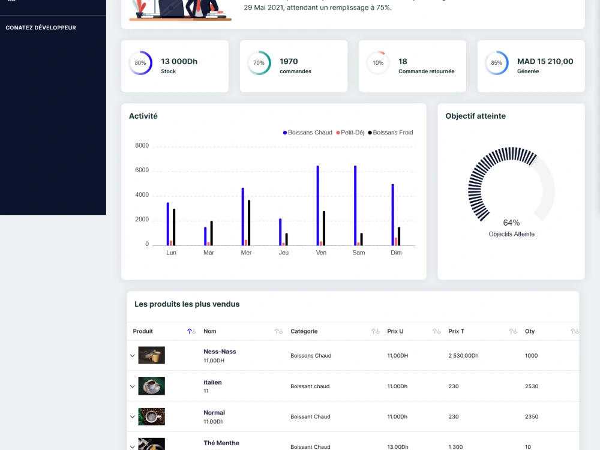Select the Ness-Nass product name
The height and width of the screenshot is (450, 600).
click(x=220, y=352)
